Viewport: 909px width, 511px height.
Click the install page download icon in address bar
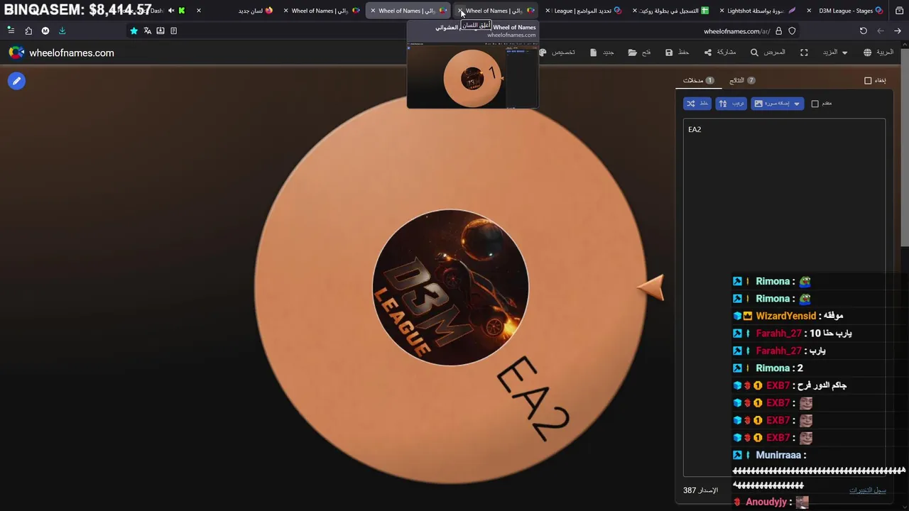coord(160,31)
